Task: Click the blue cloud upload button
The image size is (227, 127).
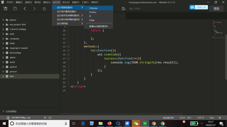Action: 199,7
